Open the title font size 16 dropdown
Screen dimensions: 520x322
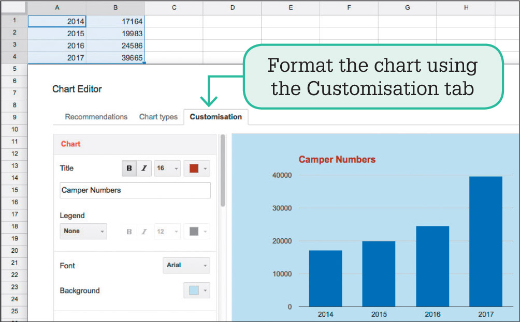(167, 168)
